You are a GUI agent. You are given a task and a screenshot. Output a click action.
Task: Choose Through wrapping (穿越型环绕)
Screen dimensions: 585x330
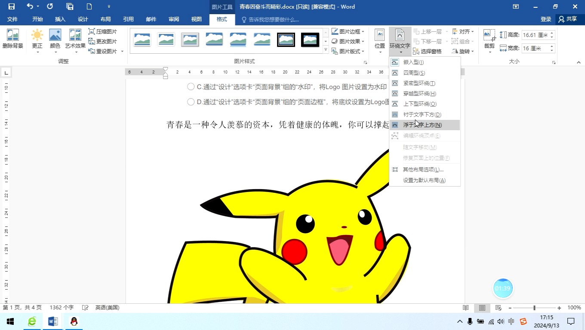click(425, 93)
